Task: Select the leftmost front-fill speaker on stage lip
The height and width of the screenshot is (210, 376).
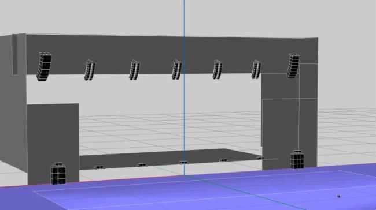Action: [x=99, y=167]
